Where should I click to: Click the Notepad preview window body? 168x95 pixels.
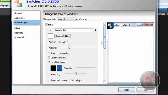(130, 55)
